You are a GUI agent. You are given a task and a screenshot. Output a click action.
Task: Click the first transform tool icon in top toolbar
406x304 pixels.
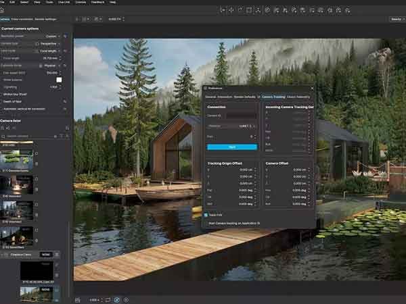(224, 10)
